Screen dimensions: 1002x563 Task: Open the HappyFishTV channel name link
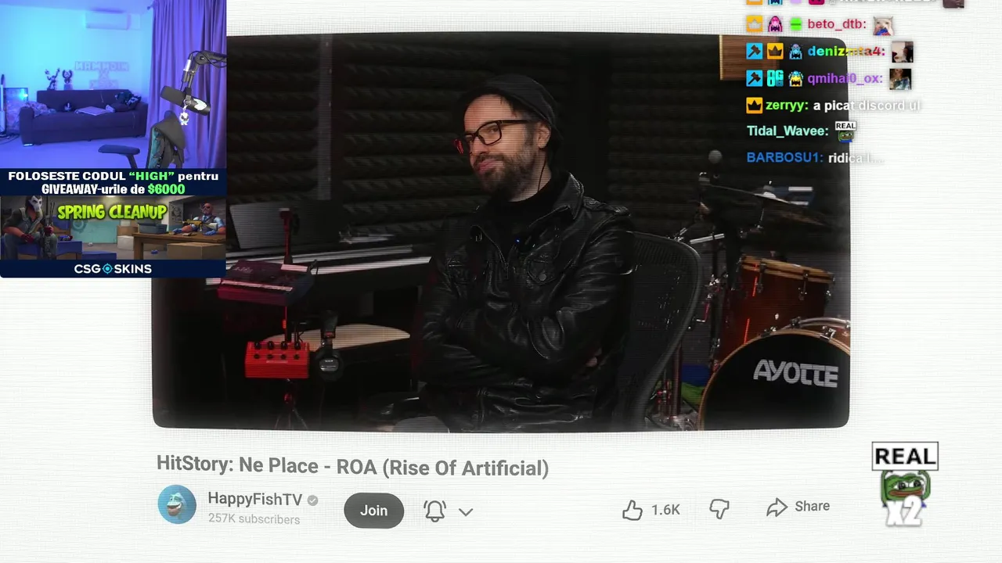254,499
